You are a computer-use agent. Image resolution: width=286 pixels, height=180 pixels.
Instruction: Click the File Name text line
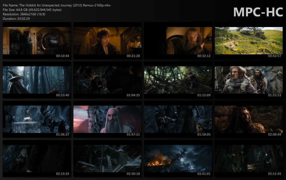(56, 6)
